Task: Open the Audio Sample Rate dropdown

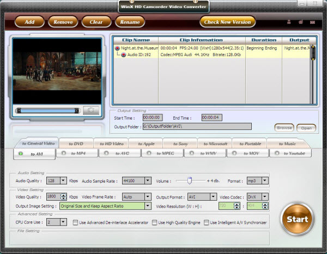Action: pos(148,181)
